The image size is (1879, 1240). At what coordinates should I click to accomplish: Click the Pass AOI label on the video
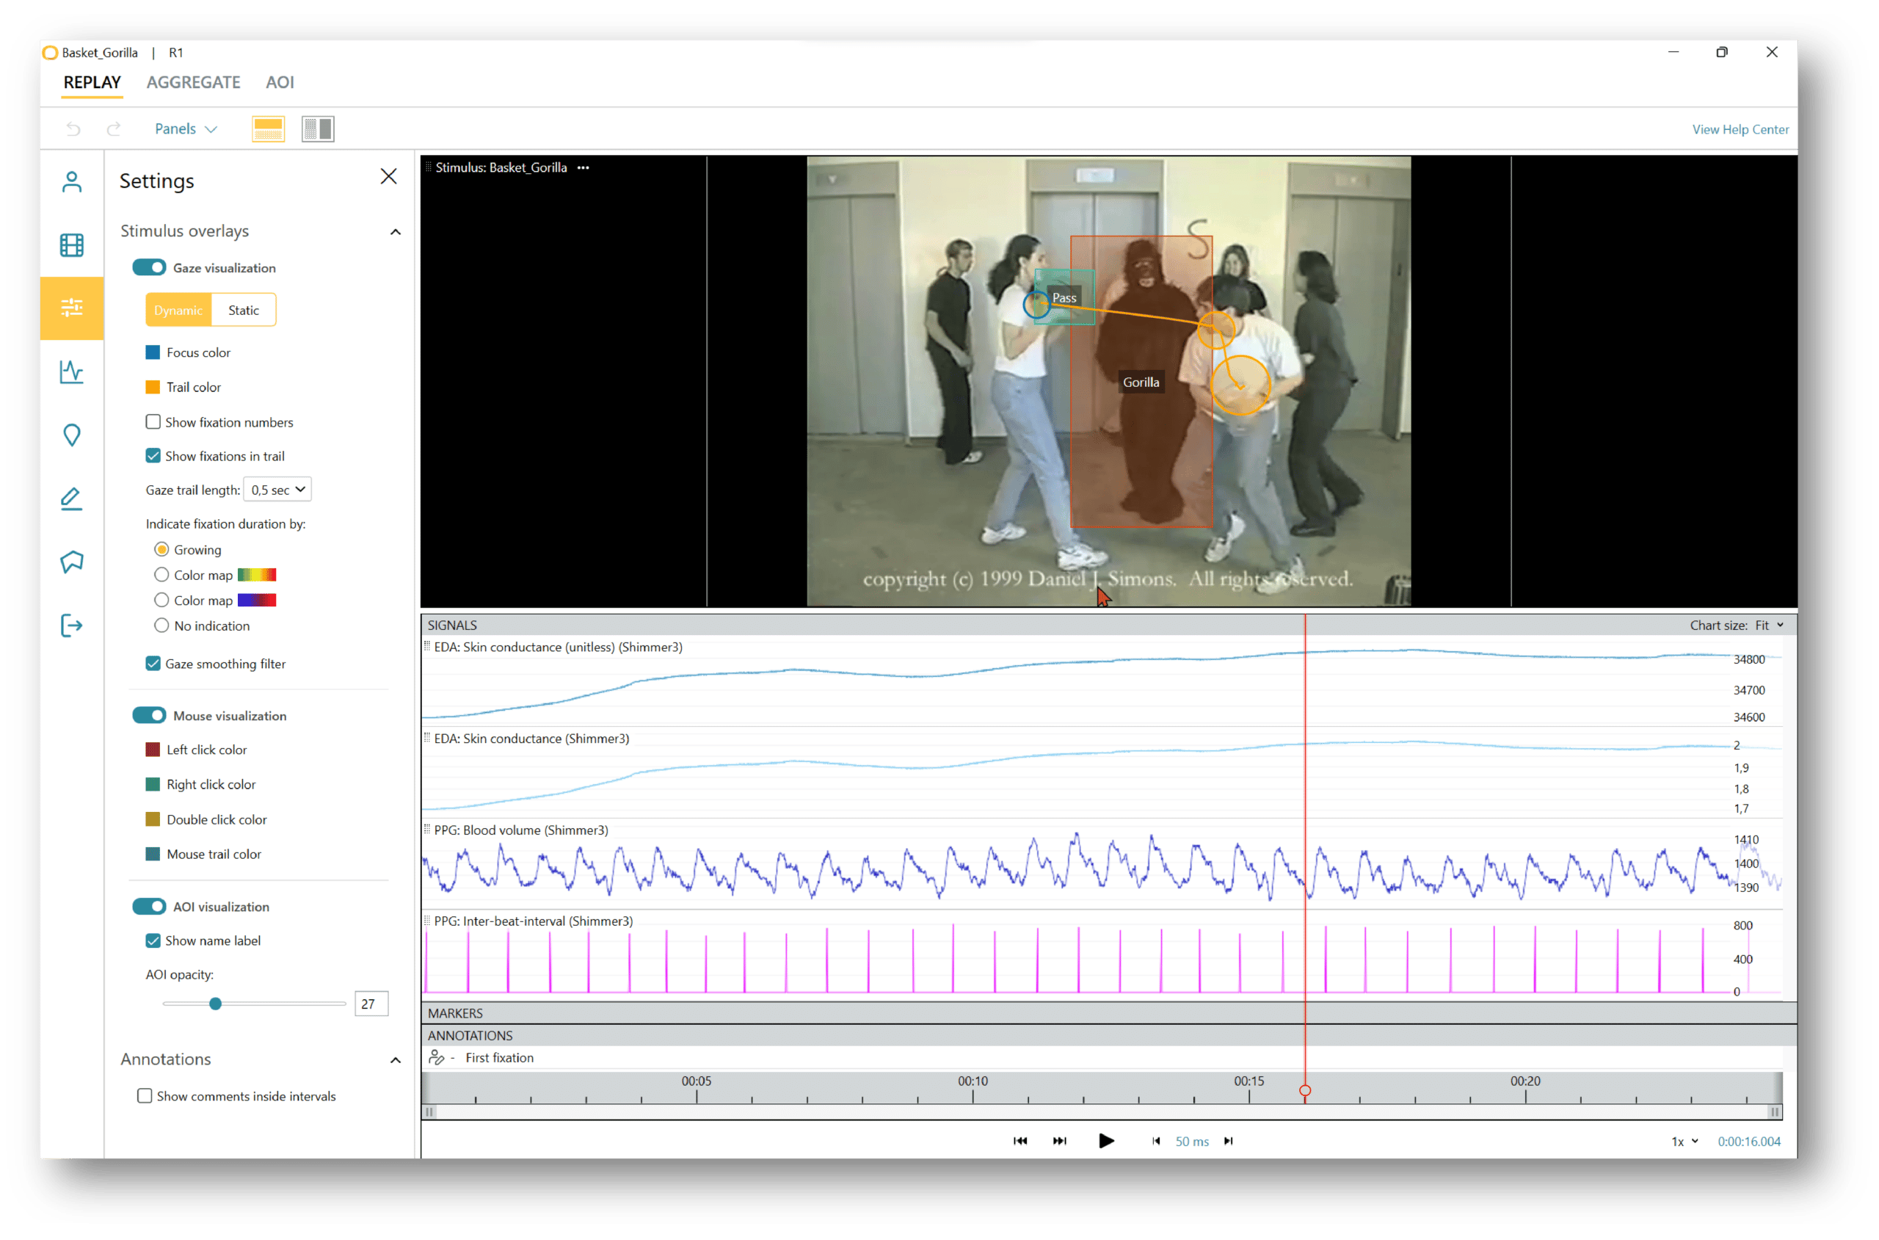(x=1064, y=298)
